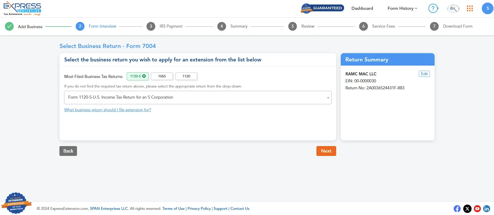Open the user profile avatar with letter S

click(488, 8)
